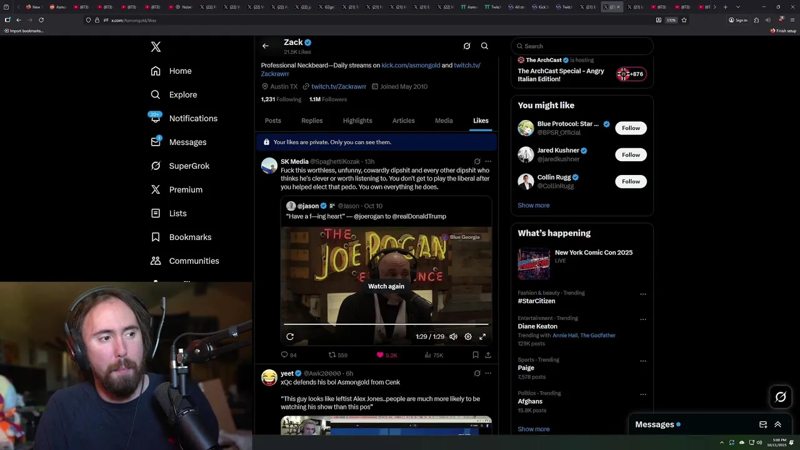
Task: View analytics of SK Media post
Action: 434,355
